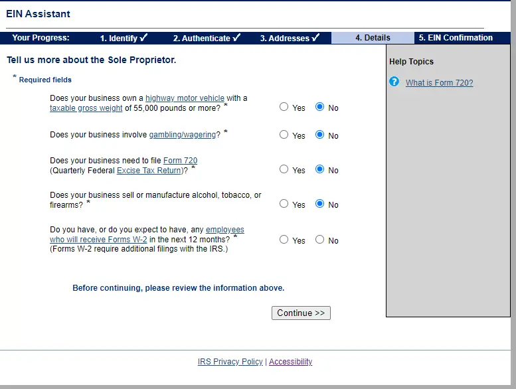The height and width of the screenshot is (389, 516).
Task: Select No for gambling/wagering question
Action: click(319, 135)
